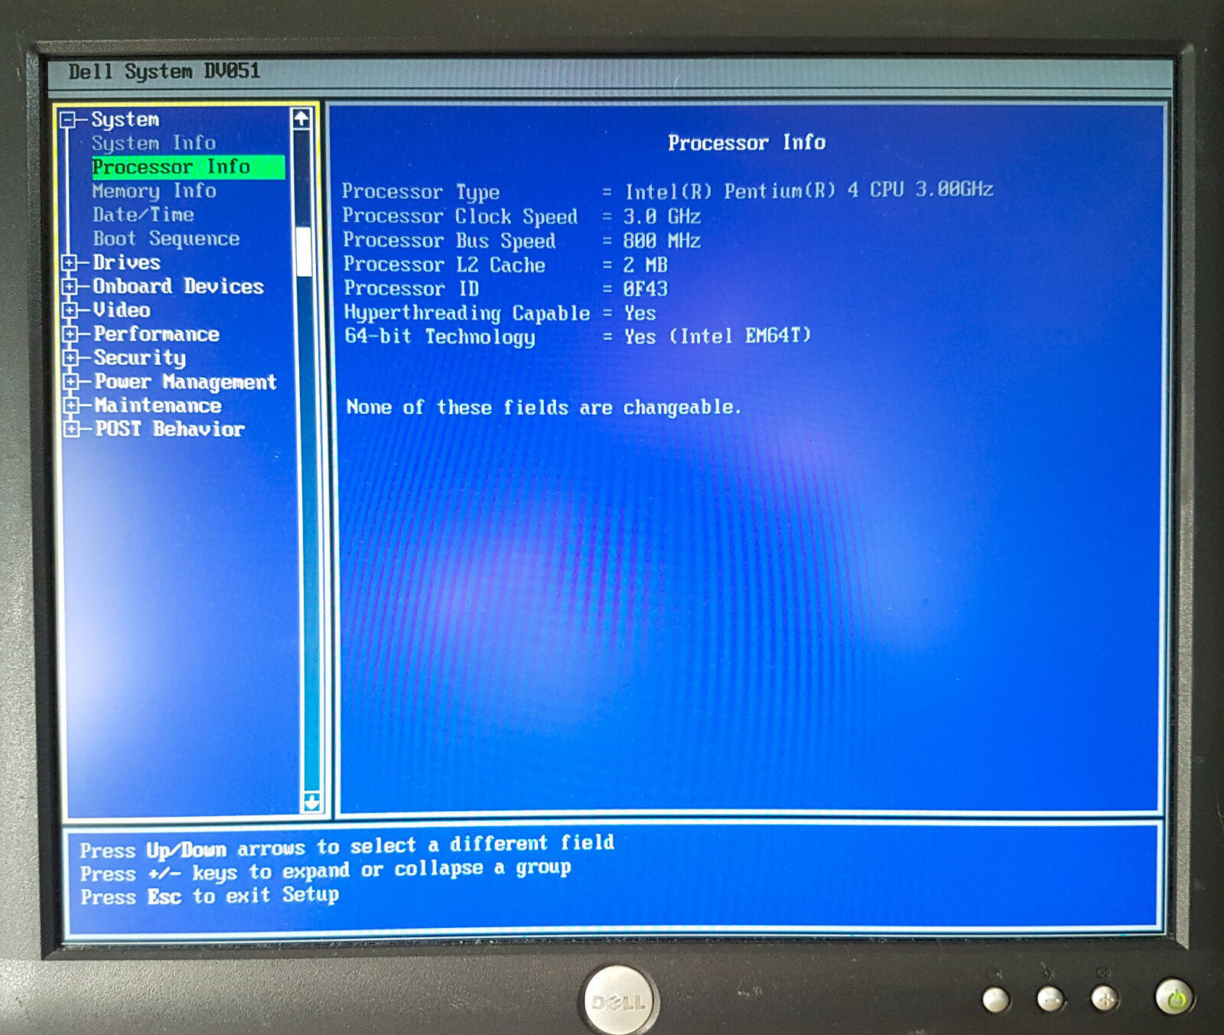Select System Info in the tree

154,143
